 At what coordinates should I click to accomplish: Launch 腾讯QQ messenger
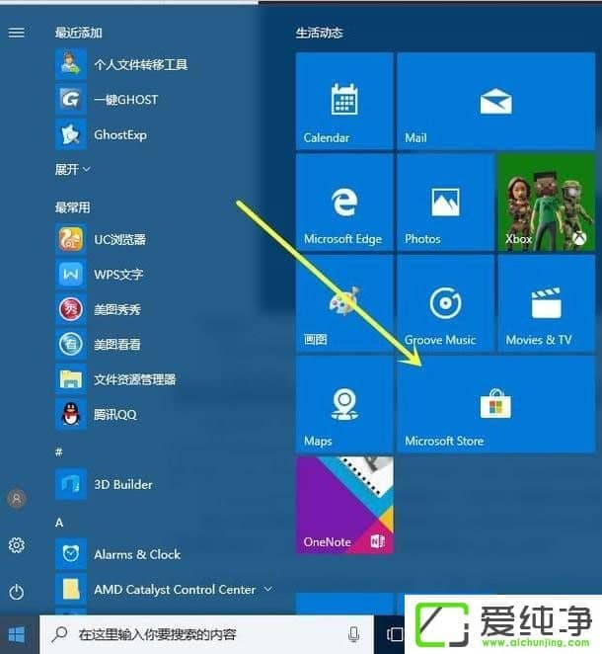(x=97, y=414)
